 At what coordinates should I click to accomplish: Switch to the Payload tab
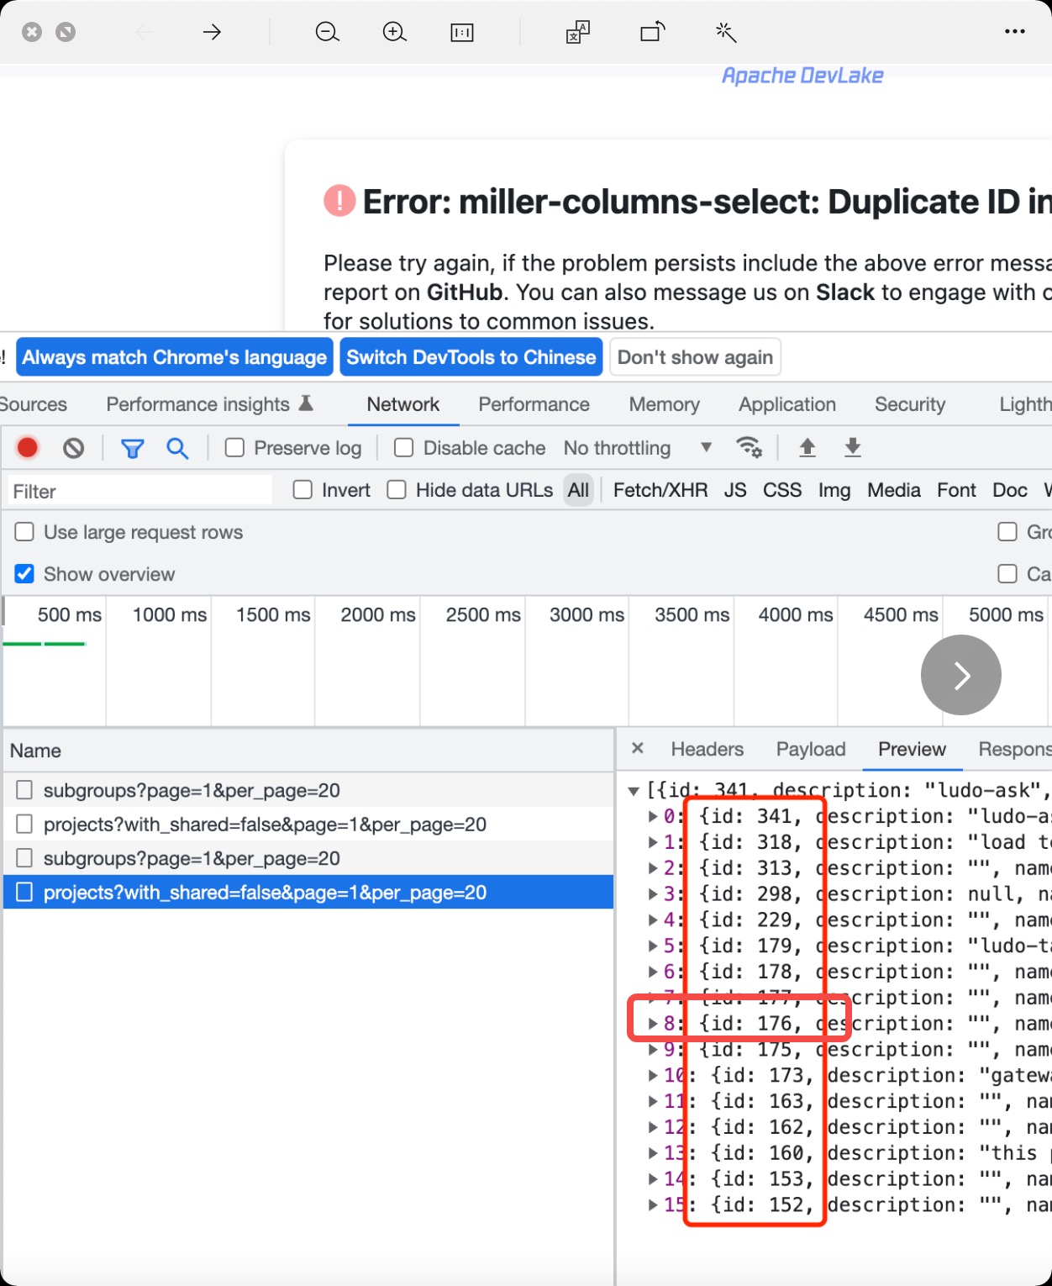[x=811, y=749]
